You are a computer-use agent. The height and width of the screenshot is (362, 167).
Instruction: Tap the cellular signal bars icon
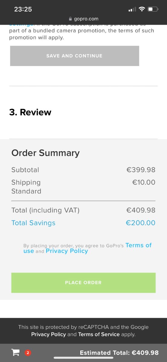(132, 9)
